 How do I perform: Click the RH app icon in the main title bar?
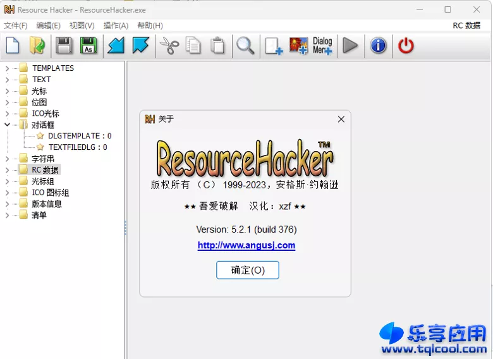coord(9,9)
